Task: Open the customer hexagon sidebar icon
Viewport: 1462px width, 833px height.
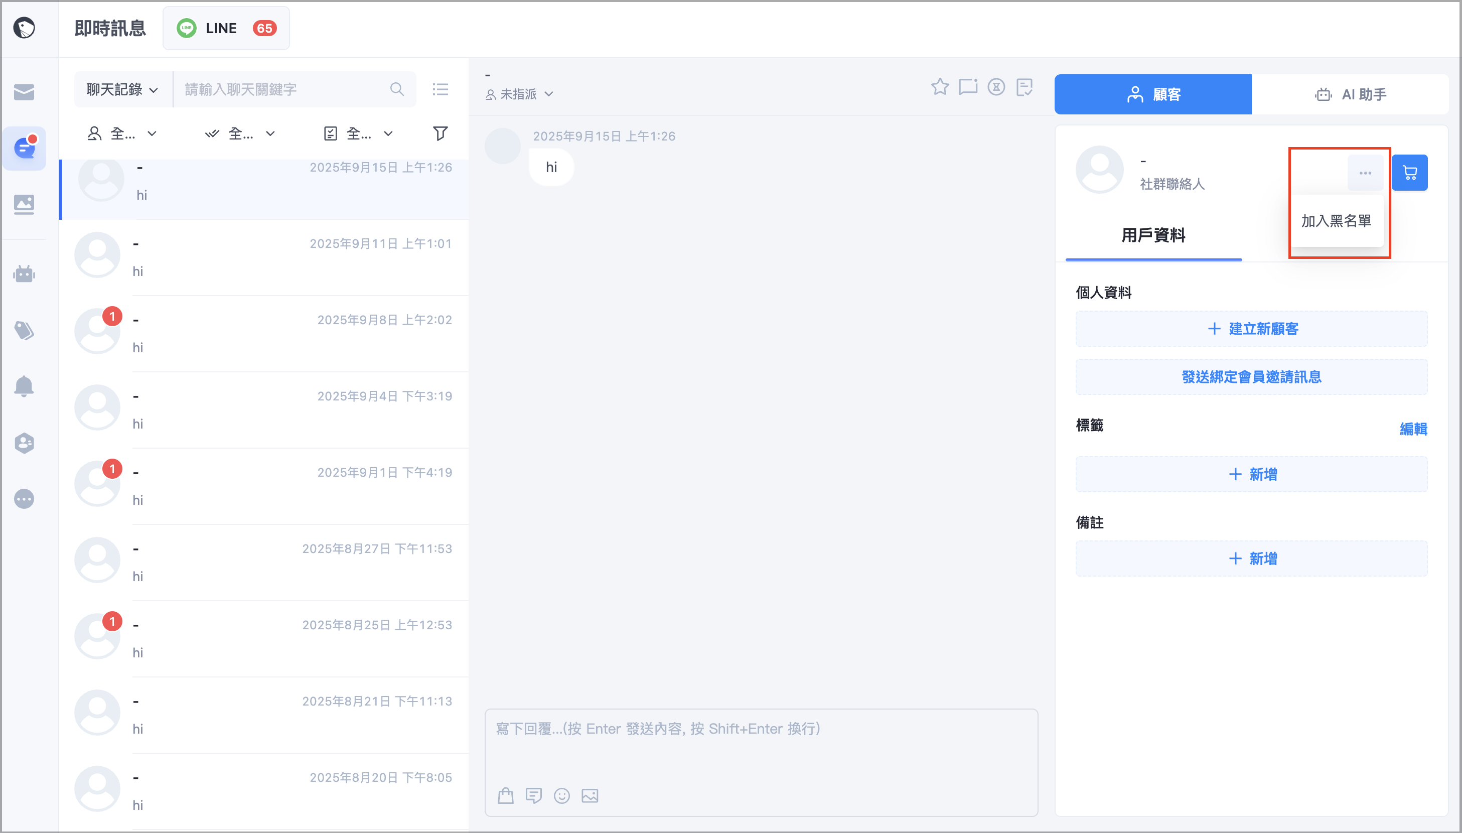Action: click(24, 443)
